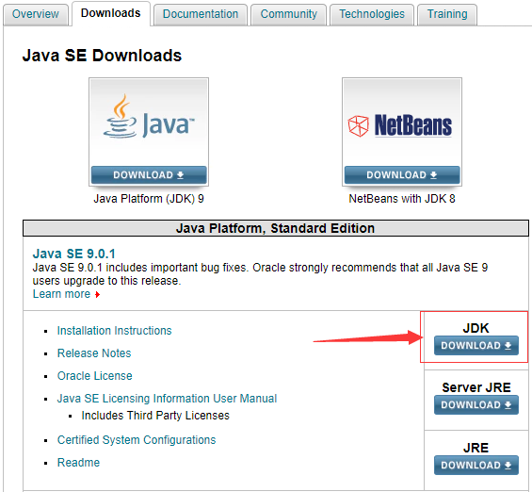Open the Training tab
Screen dimensions: 532x492
(x=447, y=14)
